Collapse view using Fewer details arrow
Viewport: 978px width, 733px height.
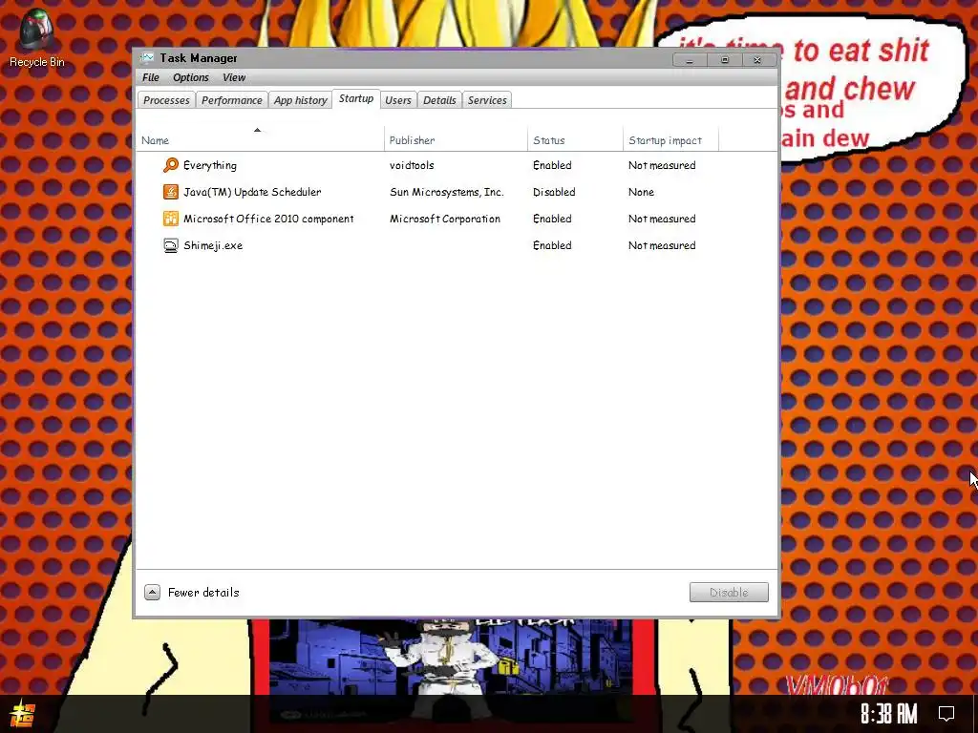click(x=152, y=592)
